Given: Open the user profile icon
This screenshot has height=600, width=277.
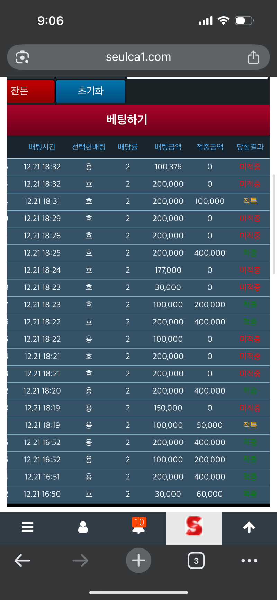Looking at the screenshot, I should tap(83, 527).
